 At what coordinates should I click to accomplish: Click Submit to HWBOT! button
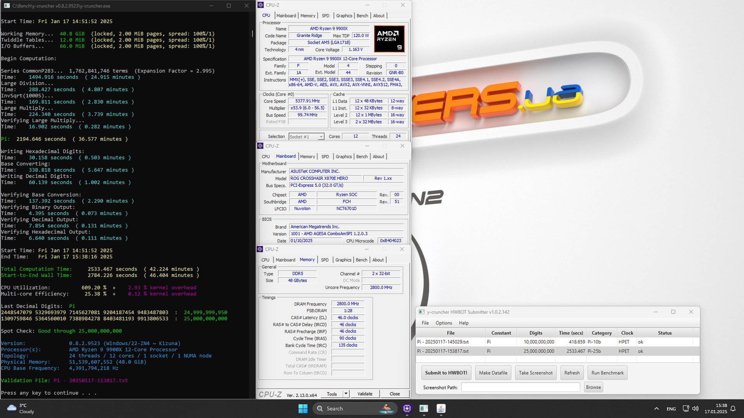pyautogui.click(x=446, y=373)
